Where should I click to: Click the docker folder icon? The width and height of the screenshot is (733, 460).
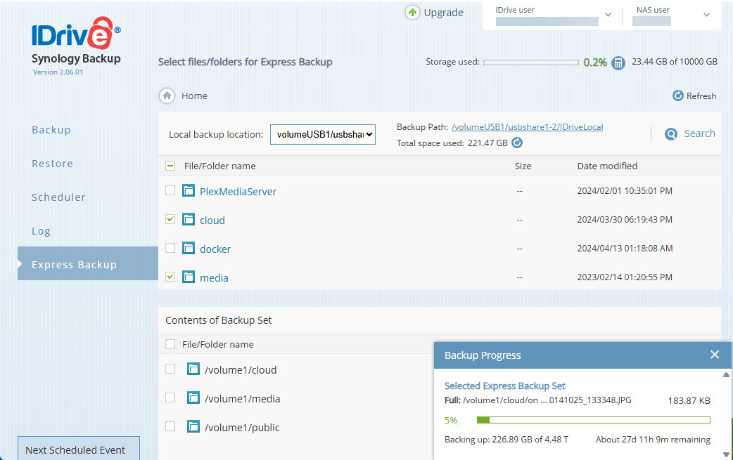tap(189, 248)
